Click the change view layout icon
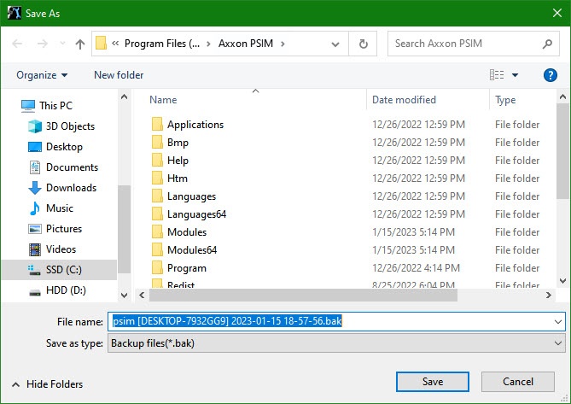Viewport: 571px width, 404px height. (x=497, y=75)
